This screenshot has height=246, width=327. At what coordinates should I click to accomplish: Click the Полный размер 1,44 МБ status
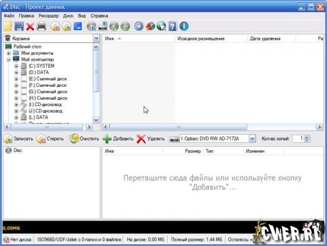[x=197, y=240]
